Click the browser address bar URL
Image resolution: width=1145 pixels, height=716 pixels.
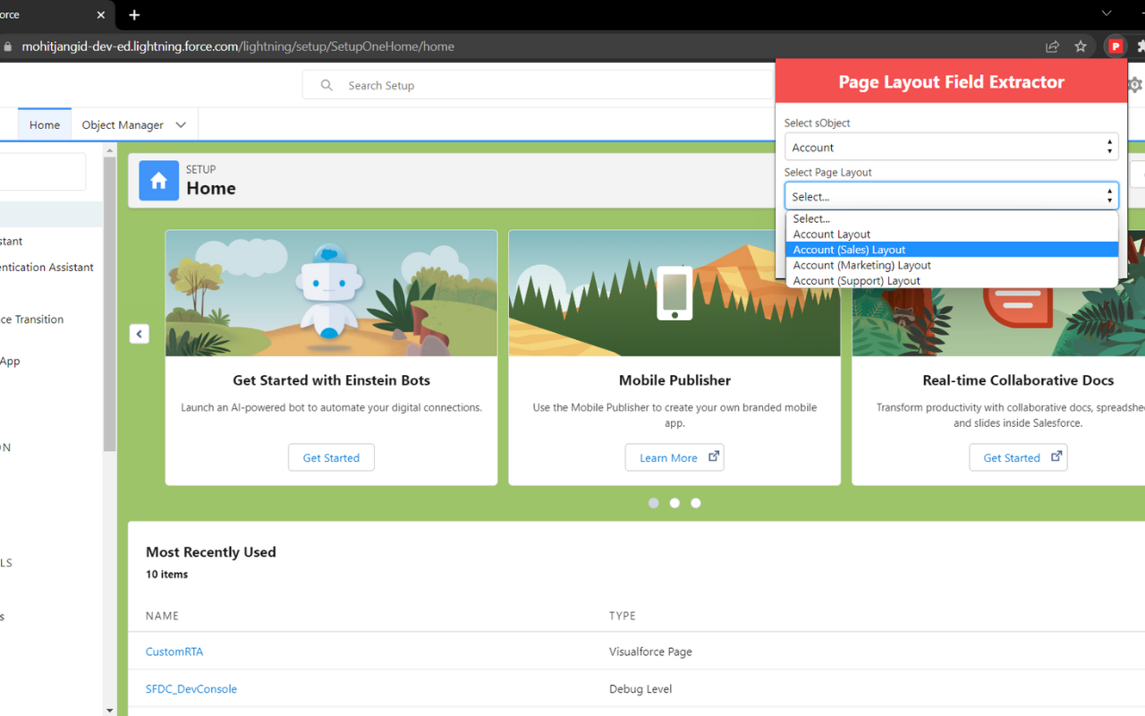pyautogui.click(x=238, y=47)
